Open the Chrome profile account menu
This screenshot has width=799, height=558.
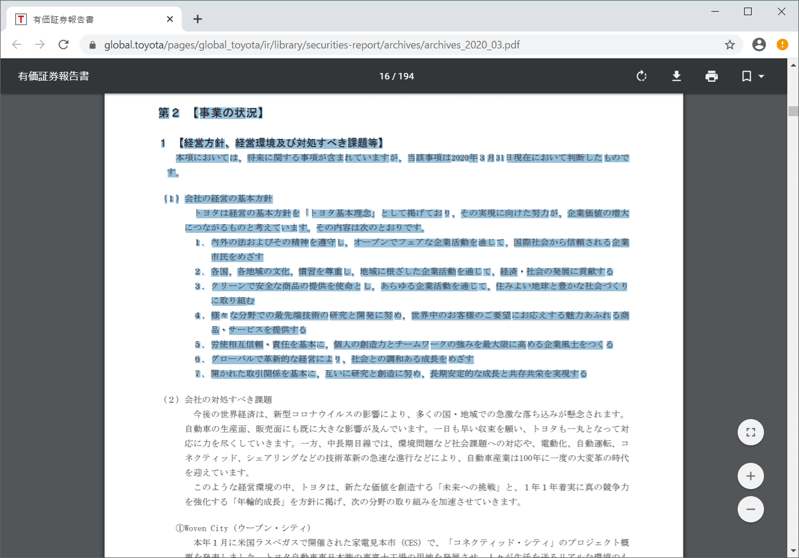click(759, 45)
